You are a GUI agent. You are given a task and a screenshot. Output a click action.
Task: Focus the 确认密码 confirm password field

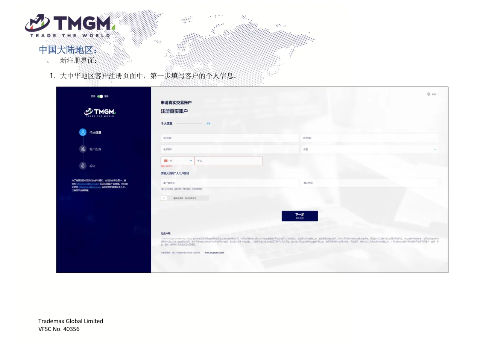pyautogui.click(x=369, y=183)
